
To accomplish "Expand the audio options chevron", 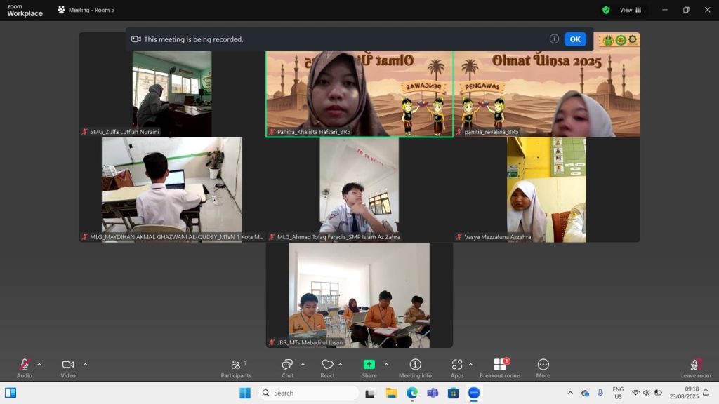I will (39, 364).
